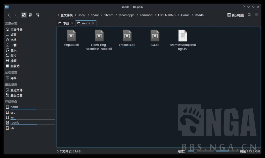Screen dimensions: 265x158
Task: Adjust the 缩放 zoom slider
Action: (x=195, y=151)
